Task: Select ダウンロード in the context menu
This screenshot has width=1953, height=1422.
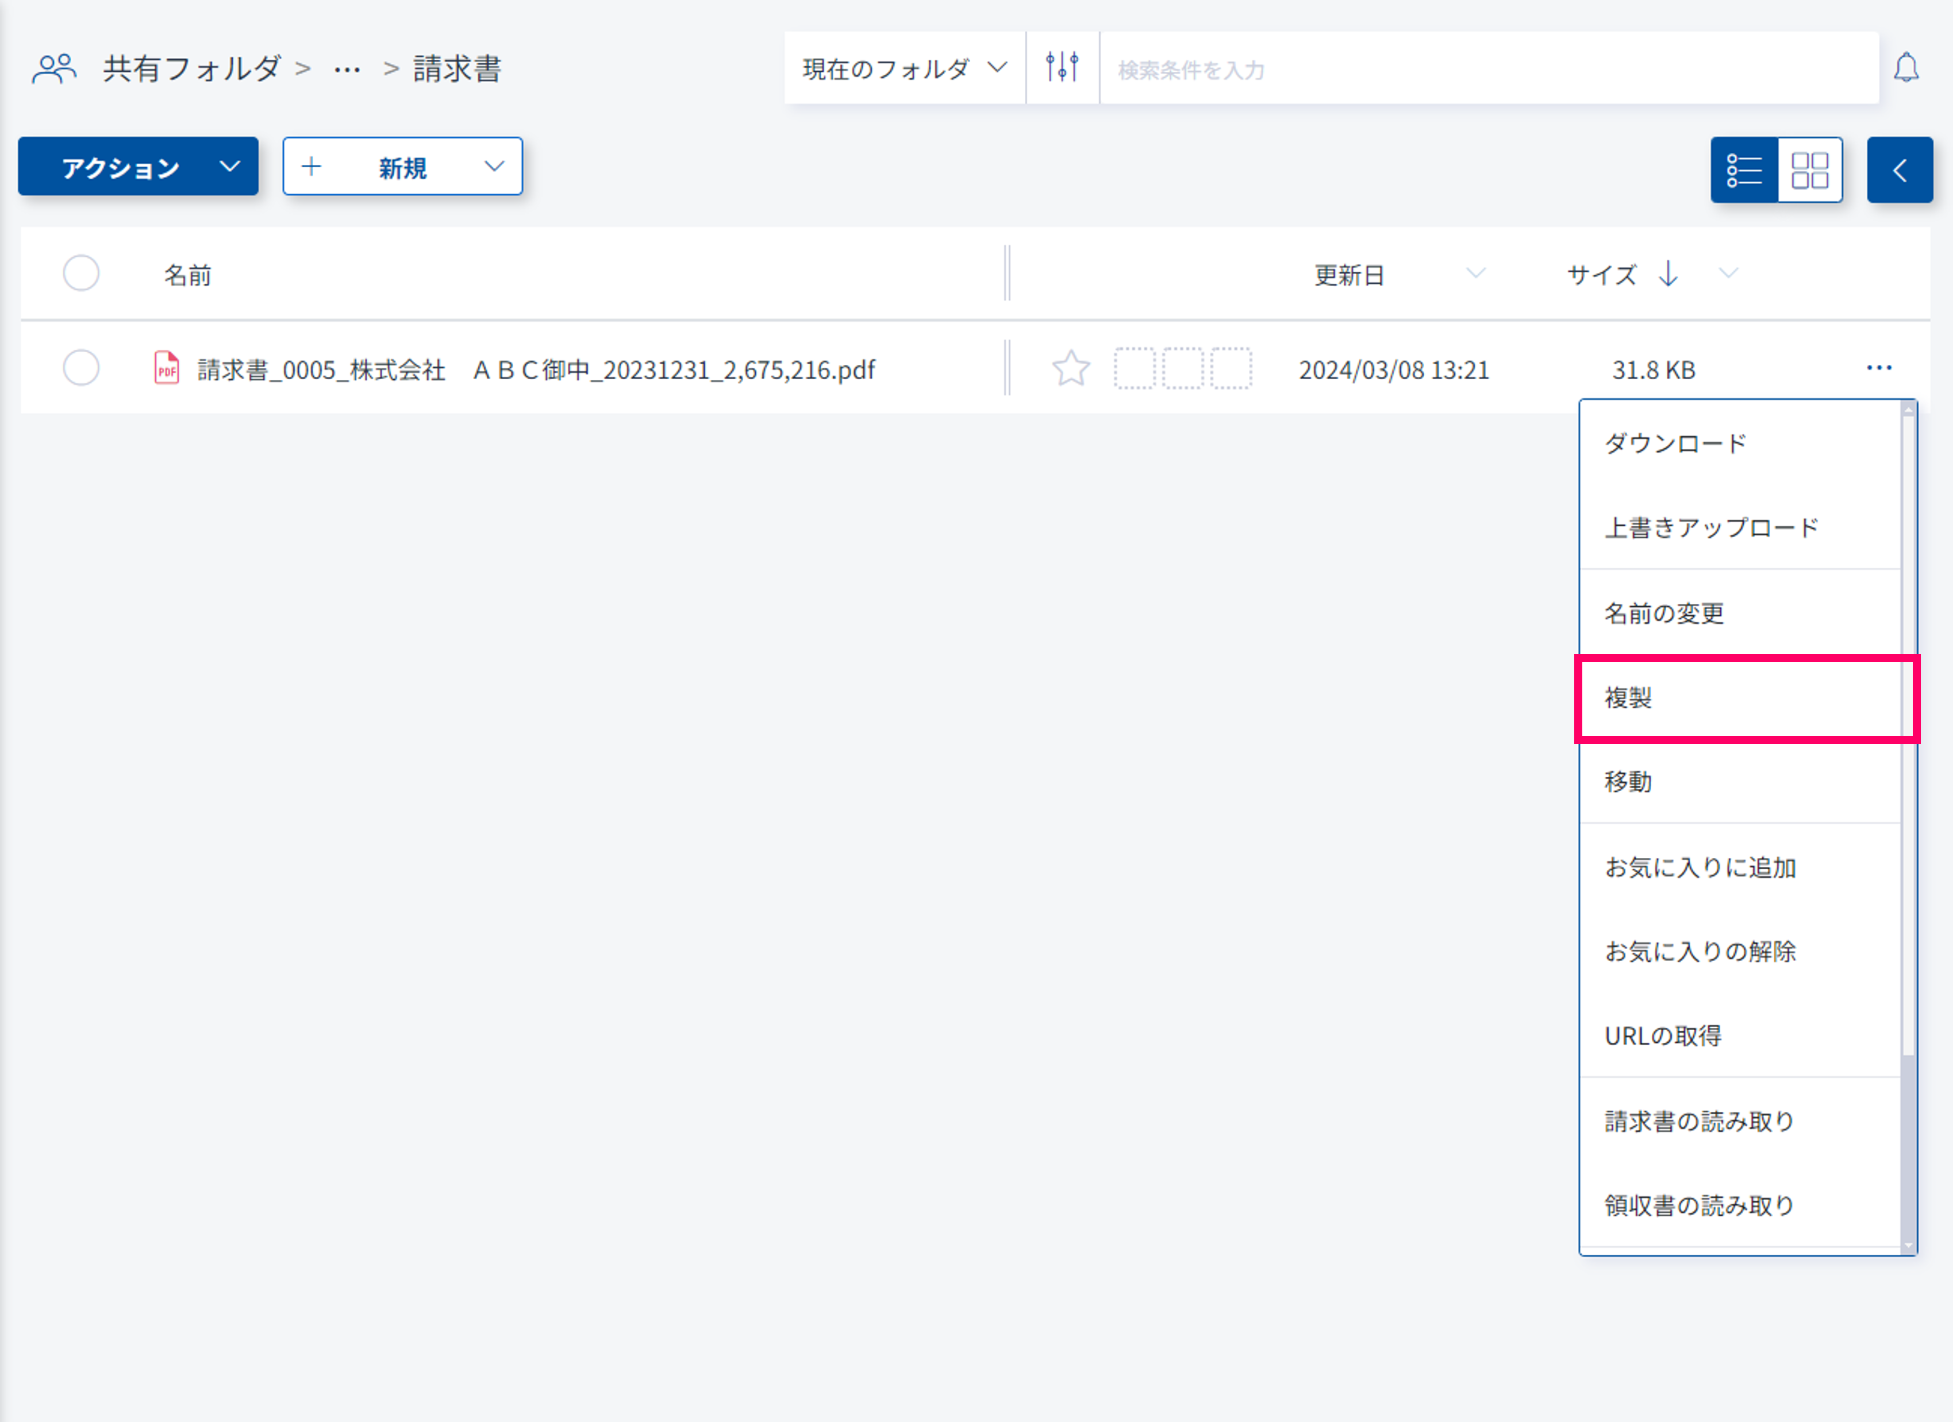Action: [x=1676, y=444]
